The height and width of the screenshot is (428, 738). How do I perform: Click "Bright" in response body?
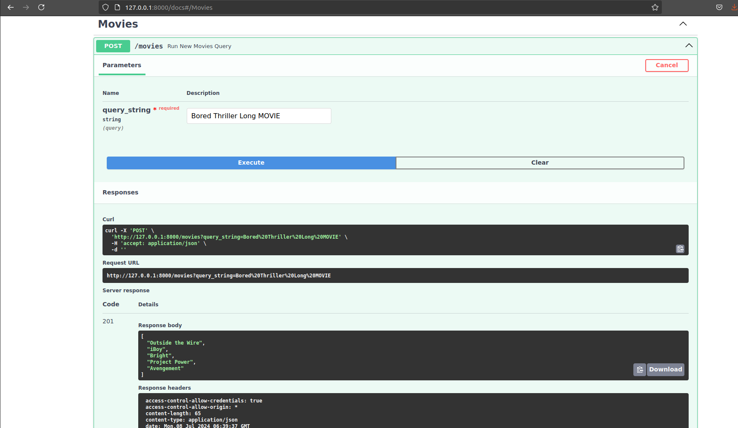click(x=160, y=356)
